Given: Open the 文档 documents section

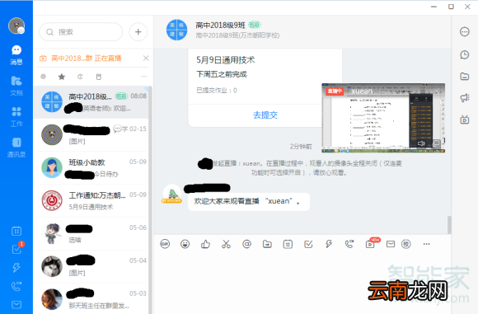Looking at the screenshot, I should (x=16, y=86).
